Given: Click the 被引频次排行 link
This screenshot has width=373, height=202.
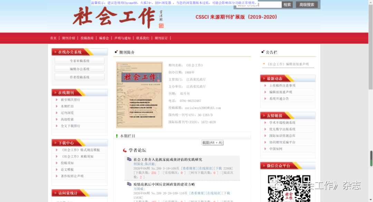Looking at the screenshot, I should 70,100.
